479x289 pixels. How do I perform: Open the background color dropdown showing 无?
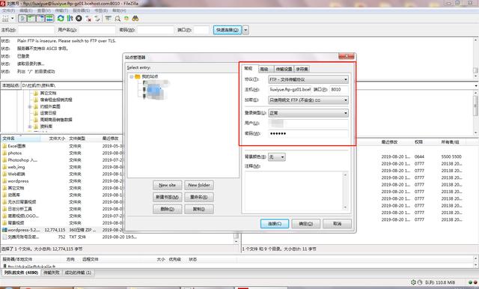click(276, 157)
